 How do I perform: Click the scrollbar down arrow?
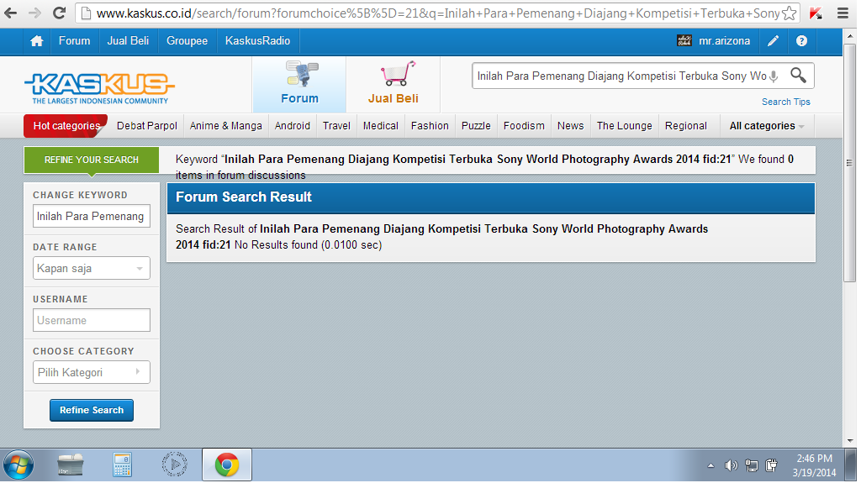click(x=850, y=441)
